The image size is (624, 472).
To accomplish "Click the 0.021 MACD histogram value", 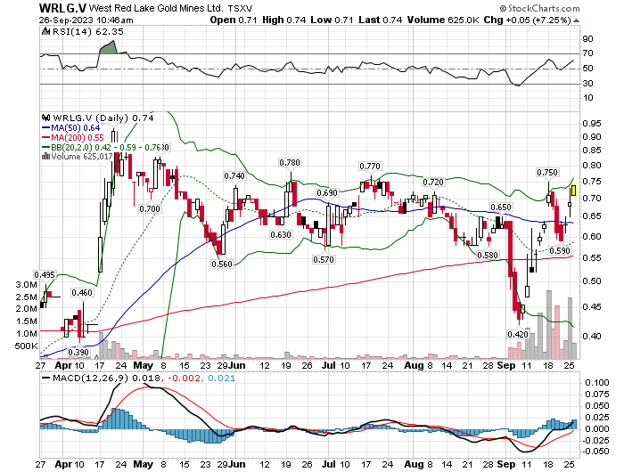I will pyautogui.click(x=222, y=378).
